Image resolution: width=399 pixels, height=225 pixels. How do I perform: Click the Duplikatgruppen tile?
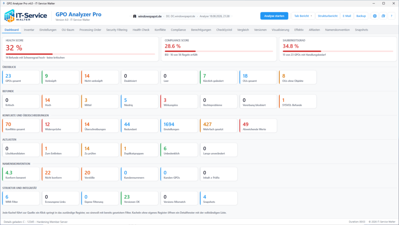coord(139,150)
